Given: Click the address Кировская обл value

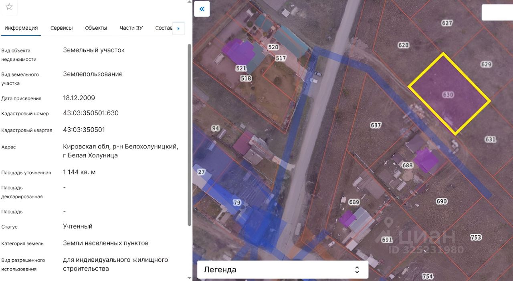Looking at the screenshot, I should 120,151.
